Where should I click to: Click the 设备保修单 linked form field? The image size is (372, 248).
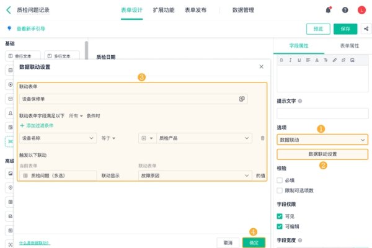click(x=133, y=99)
